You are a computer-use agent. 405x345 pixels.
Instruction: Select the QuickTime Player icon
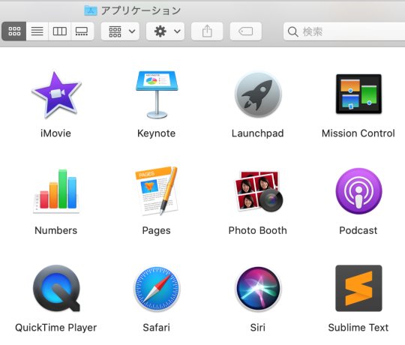[x=56, y=288]
